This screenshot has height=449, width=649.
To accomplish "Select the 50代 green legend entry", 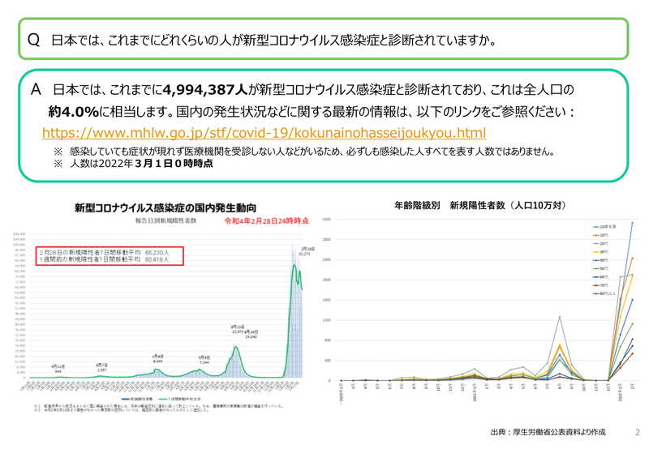I will (x=602, y=267).
